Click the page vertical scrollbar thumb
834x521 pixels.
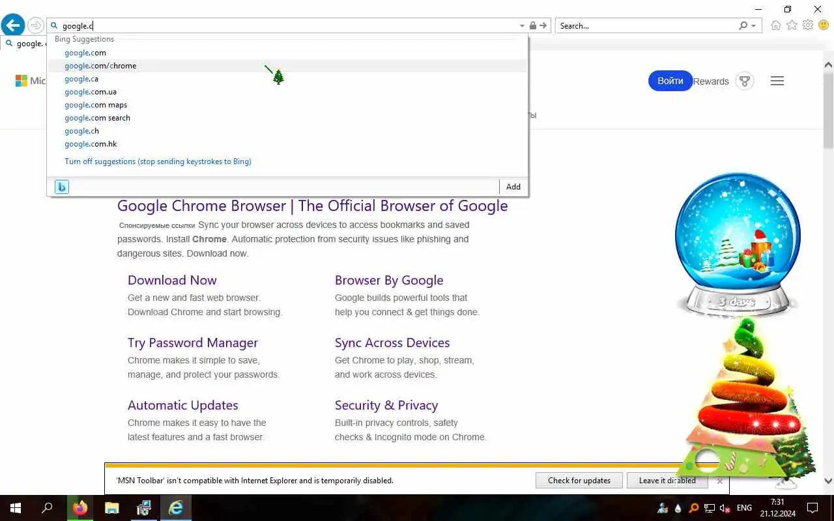[828, 111]
